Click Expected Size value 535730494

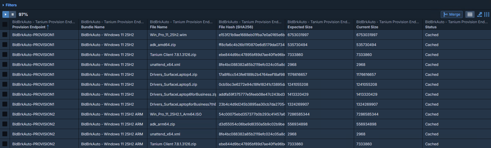[x=298, y=45]
